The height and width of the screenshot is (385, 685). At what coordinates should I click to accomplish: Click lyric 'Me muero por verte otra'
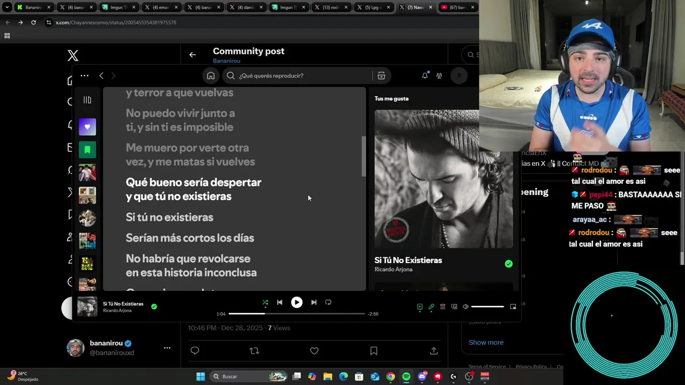pos(187,148)
